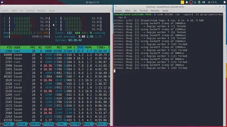Click the right terminal title bar text
Screen dimensions: 227x127
166,7
